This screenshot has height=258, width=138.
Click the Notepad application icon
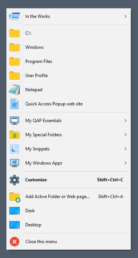(x=15, y=90)
